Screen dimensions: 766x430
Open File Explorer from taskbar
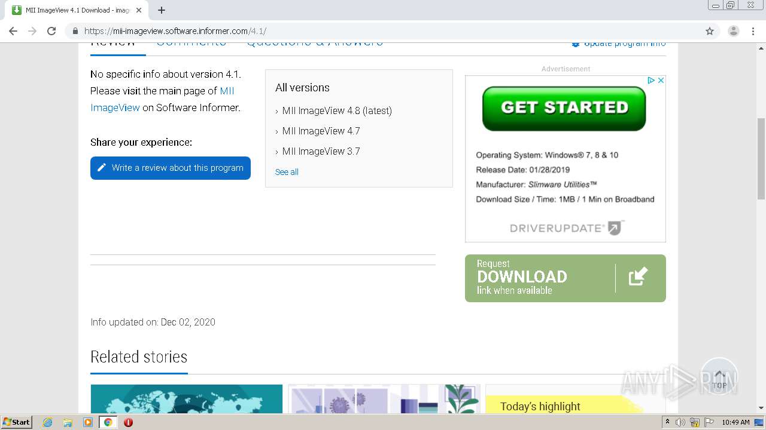pos(68,422)
